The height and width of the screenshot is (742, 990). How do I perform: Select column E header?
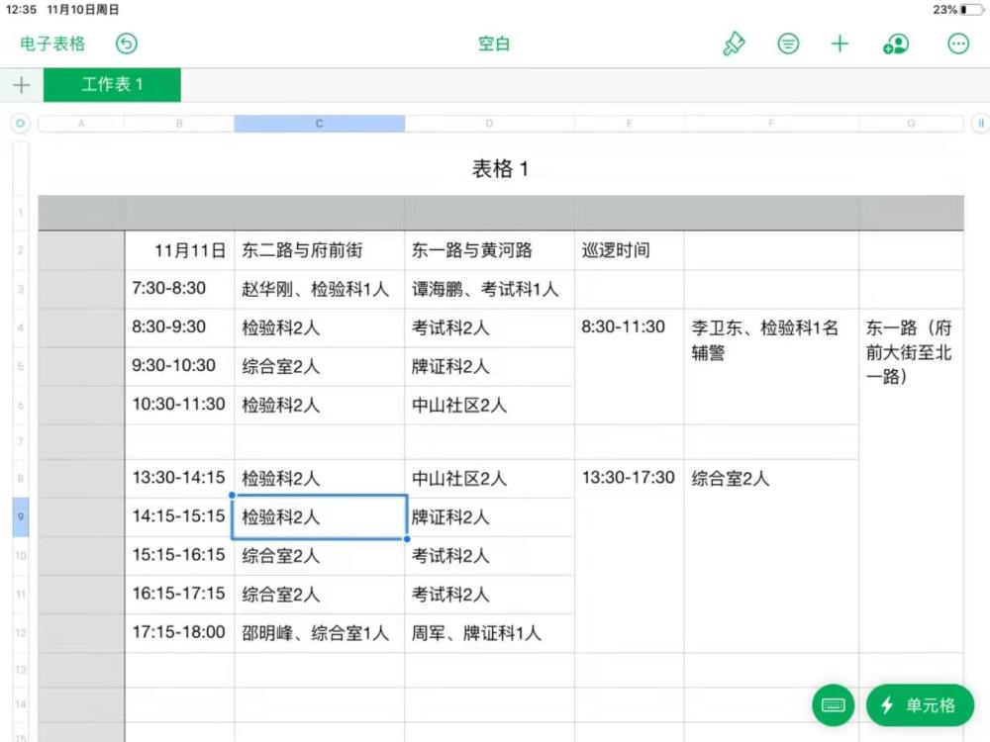pyautogui.click(x=629, y=123)
